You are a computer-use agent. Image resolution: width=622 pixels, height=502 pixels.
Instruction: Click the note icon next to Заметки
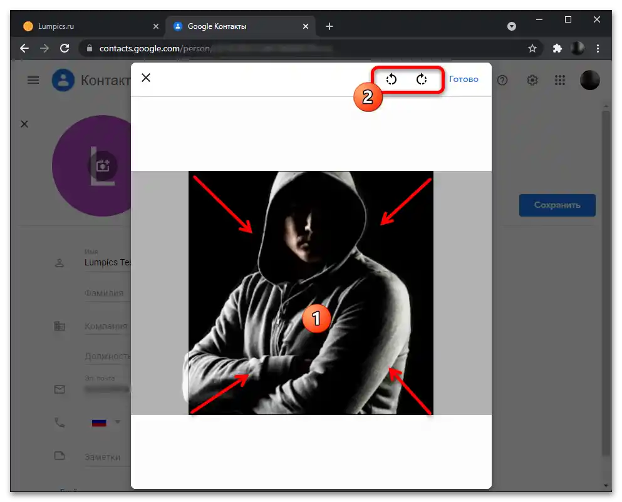tap(60, 456)
